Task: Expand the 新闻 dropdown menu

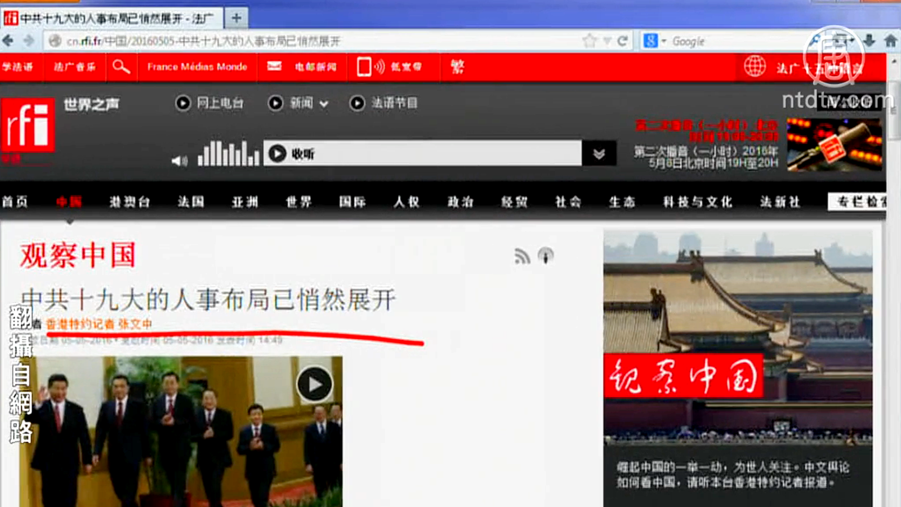Action: (324, 104)
